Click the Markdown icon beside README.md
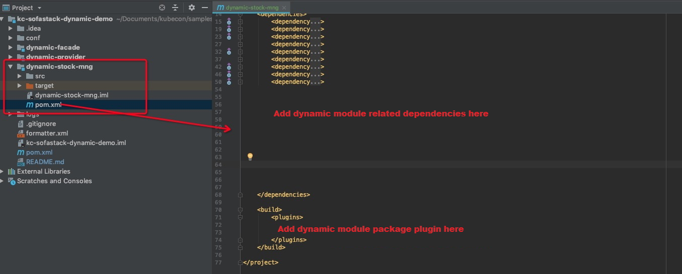The height and width of the screenshot is (274, 682). (21, 162)
